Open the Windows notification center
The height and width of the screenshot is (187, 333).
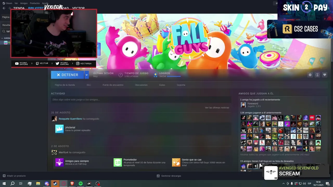tap(328, 184)
